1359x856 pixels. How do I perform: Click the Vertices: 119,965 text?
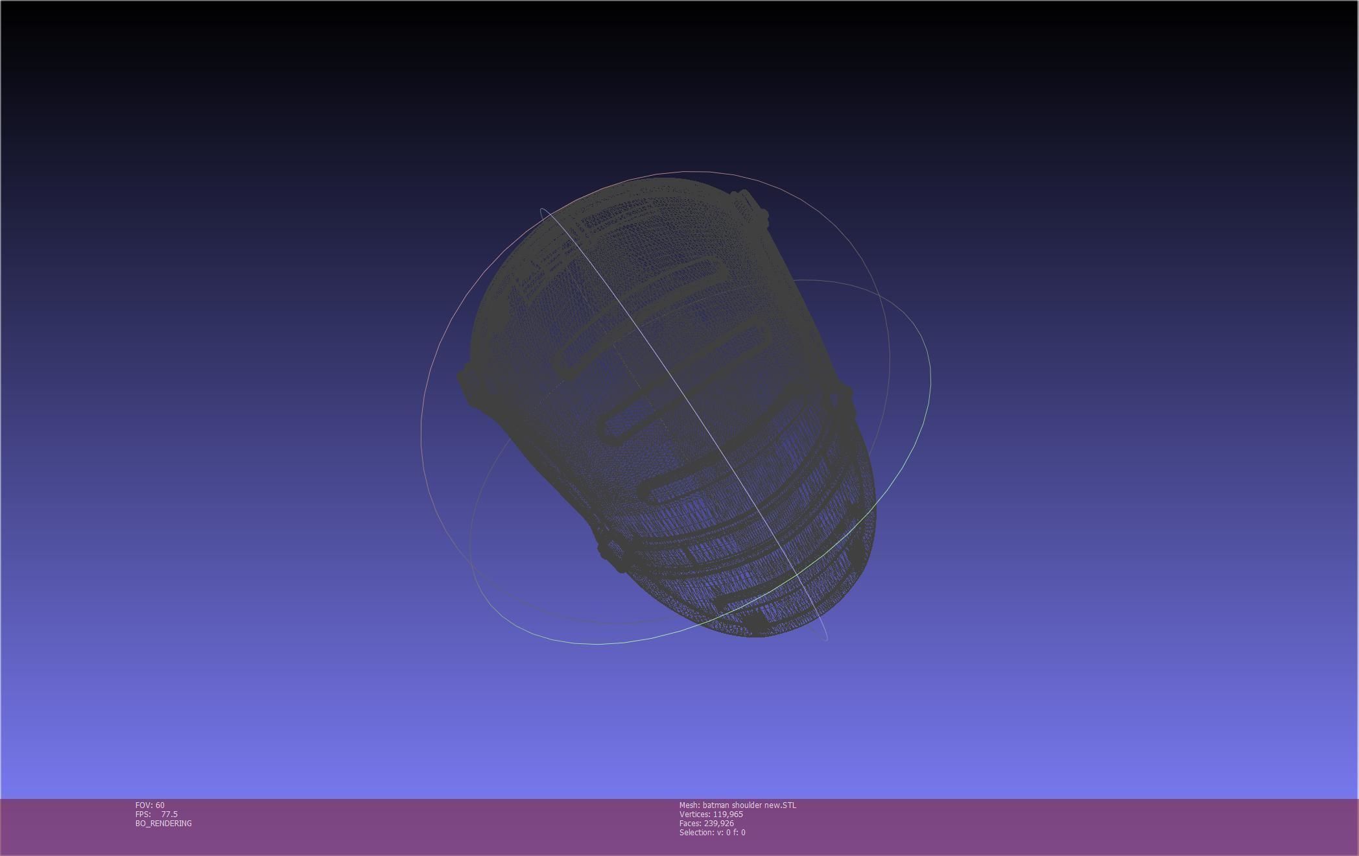pos(711,814)
